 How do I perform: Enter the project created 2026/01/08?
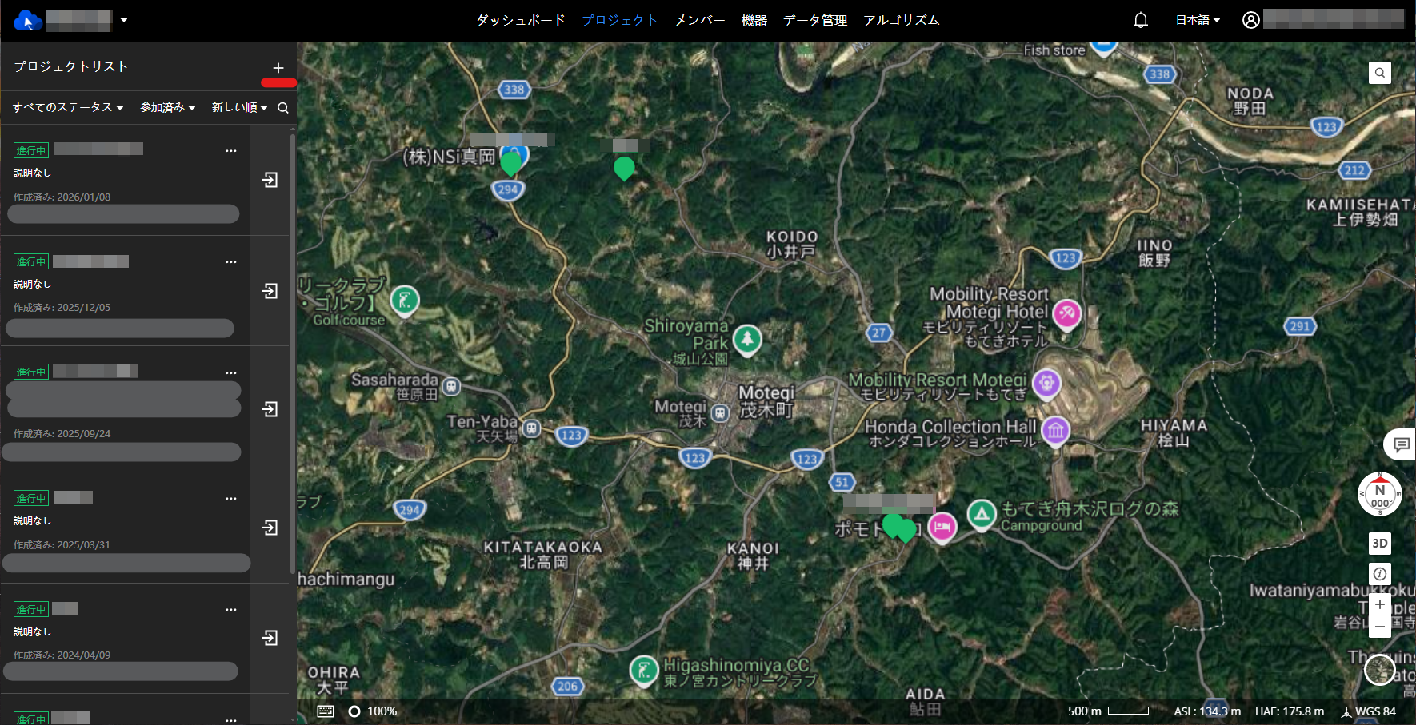pos(270,180)
